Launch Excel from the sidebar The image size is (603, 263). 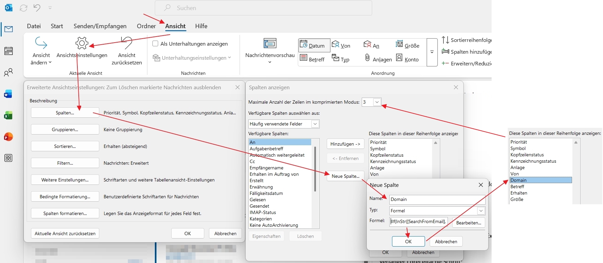[8, 116]
